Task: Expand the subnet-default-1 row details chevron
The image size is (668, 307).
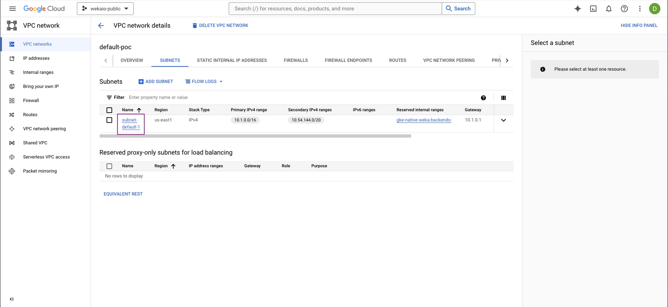Action: (503, 120)
